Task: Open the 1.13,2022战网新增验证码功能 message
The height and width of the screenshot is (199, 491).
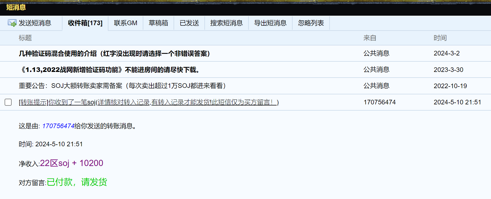Action: (x=110, y=70)
